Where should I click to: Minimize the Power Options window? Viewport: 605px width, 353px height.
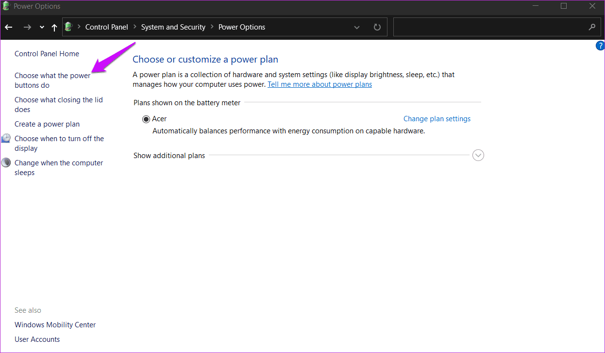536,6
